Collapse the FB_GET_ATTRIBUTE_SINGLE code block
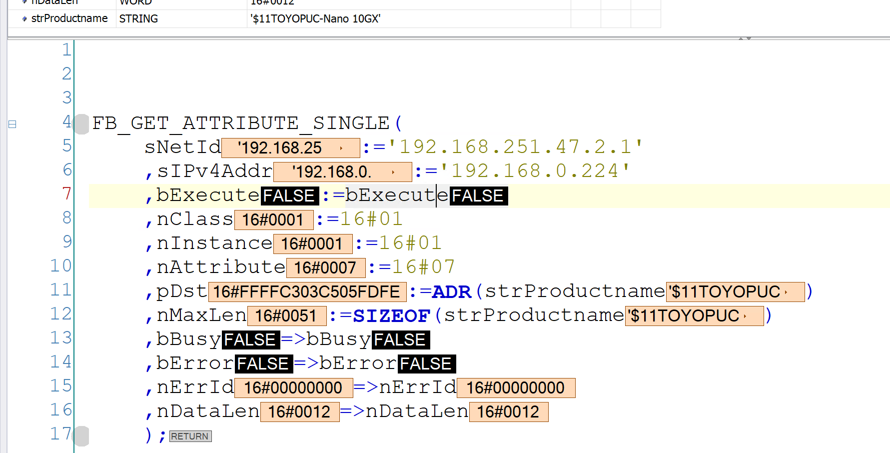890x453 pixels. pyautogui.click(x=12, y=124)
